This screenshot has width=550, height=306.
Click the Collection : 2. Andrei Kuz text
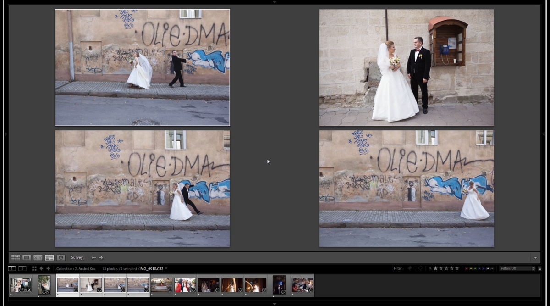(75, 269)
